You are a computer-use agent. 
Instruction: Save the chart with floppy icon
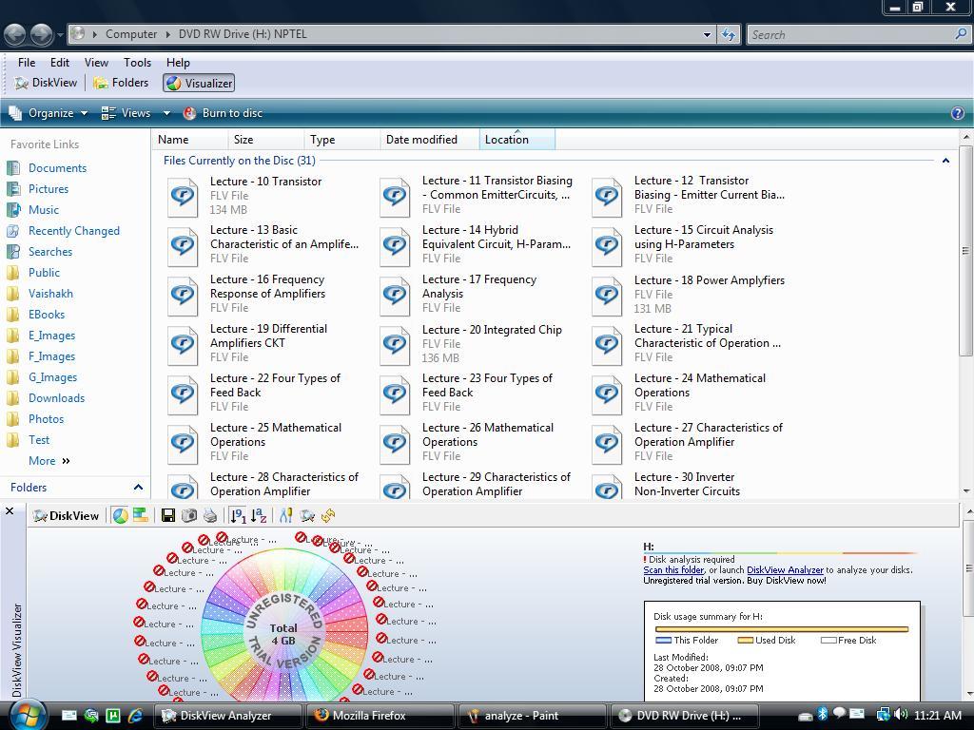tap(167, 515)
